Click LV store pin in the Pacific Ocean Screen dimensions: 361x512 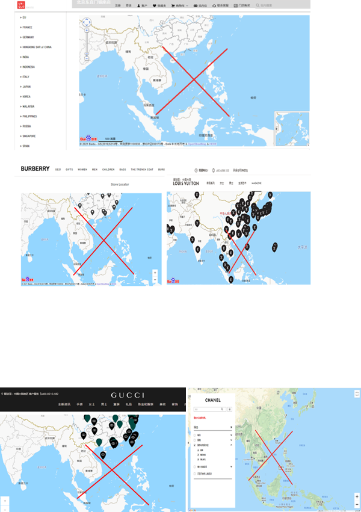[274, 247]
